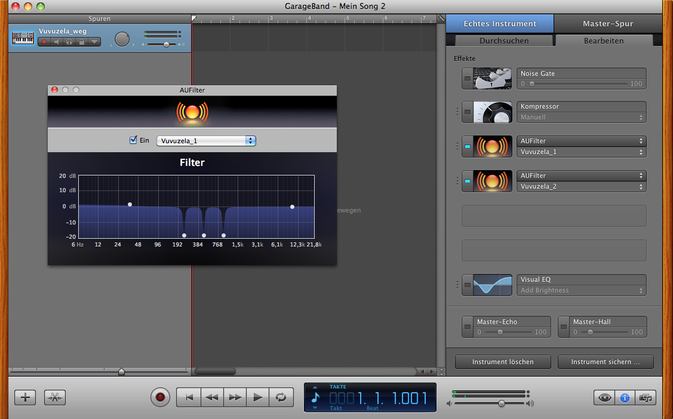The width and height of the screenshot is (673, 419).
Task: Click the low-shelf handle on the filter graph
Action: coord(130,205)
